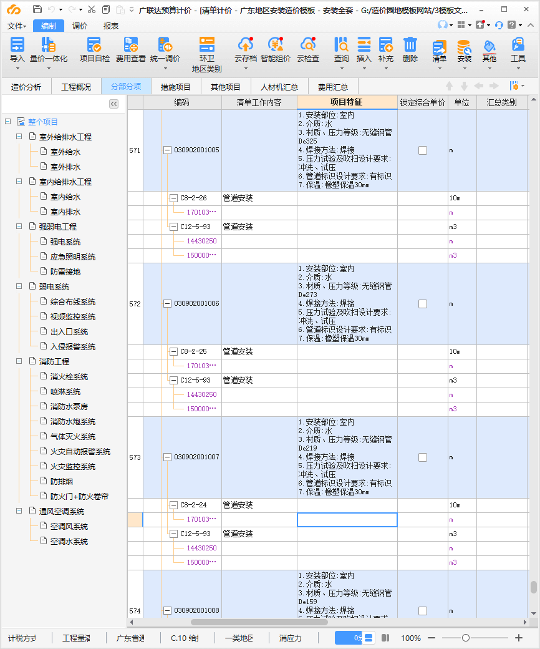Click the 云检查 cloud check icon

pyautogui.click(x=308, y=45)
